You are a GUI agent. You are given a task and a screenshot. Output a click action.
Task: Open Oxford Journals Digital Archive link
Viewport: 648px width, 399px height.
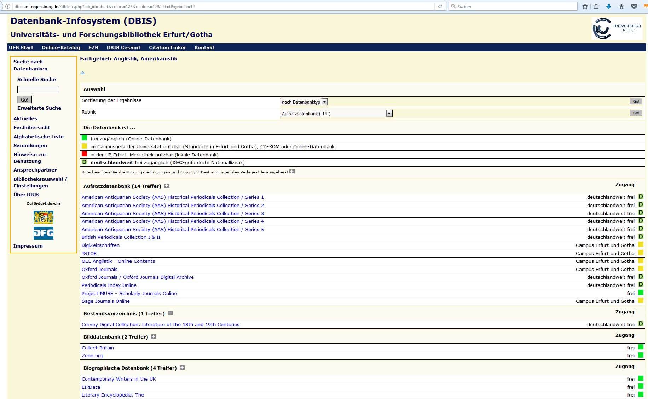138,277
